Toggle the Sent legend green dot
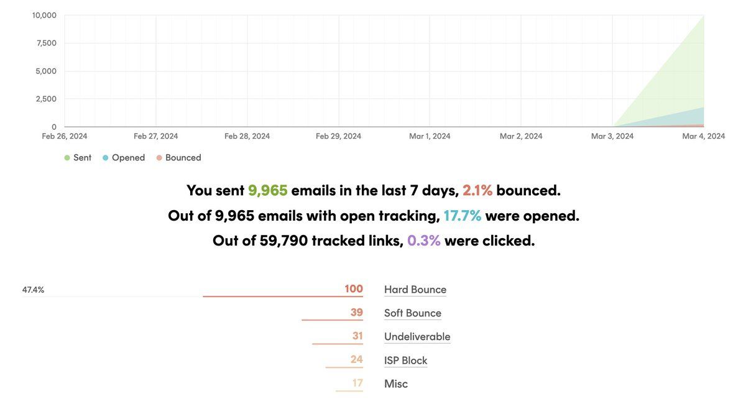The height and width of the screenshot is (409, 746). point(67,158)
